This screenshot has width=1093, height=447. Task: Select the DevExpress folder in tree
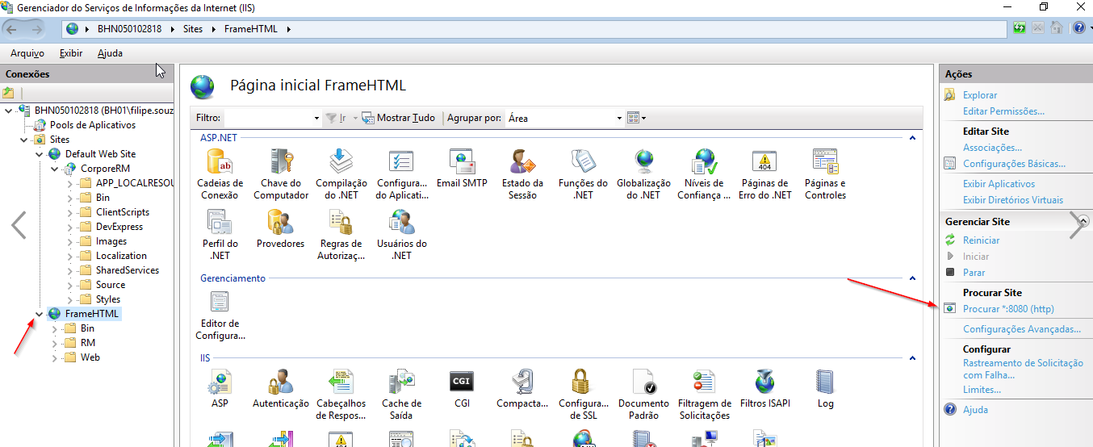pyautogui.click(x=119, y=227)
